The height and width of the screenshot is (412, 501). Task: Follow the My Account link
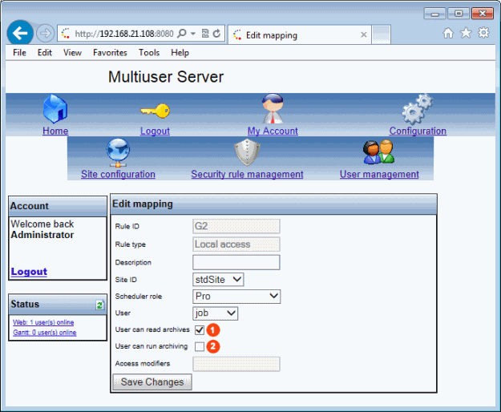pos(273,131)
